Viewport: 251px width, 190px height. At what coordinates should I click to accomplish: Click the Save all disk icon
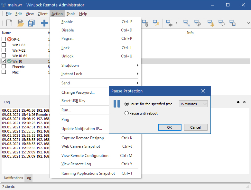pos(31,23)
